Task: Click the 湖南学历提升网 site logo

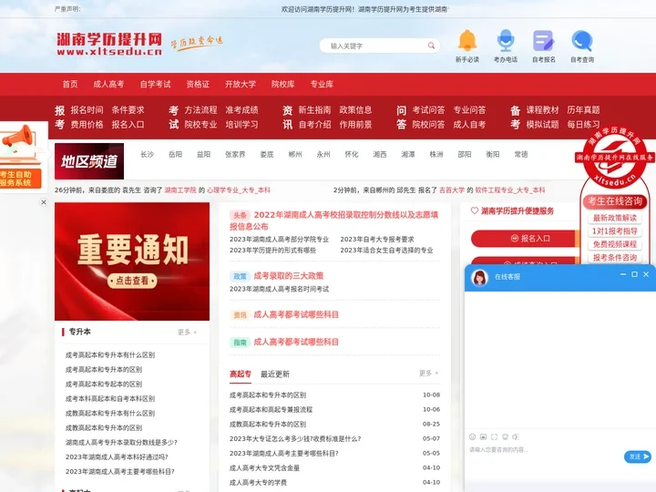Action: tap(109, 44)
